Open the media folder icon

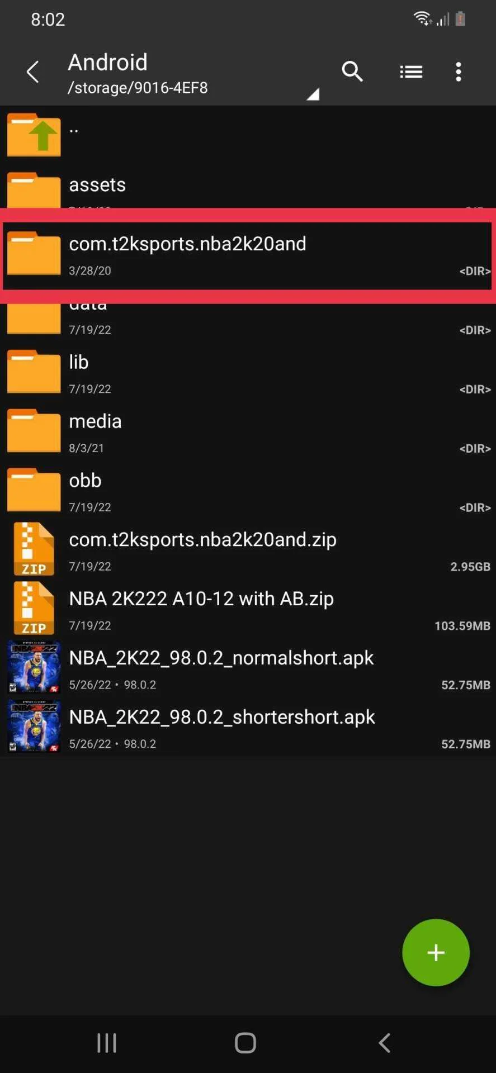pos(34,430)
